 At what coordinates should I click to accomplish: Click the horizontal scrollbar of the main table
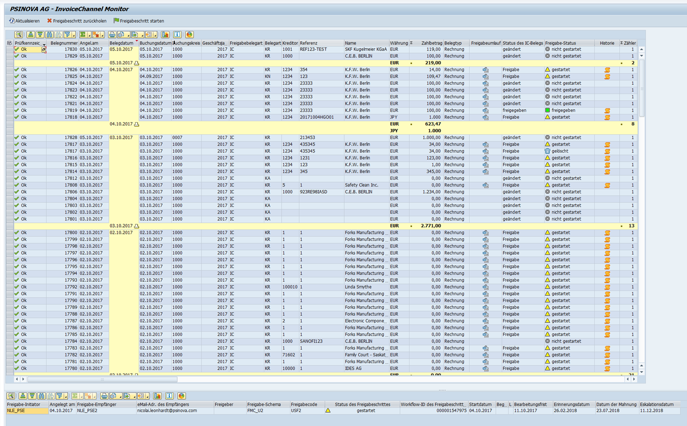pos(102,380)
